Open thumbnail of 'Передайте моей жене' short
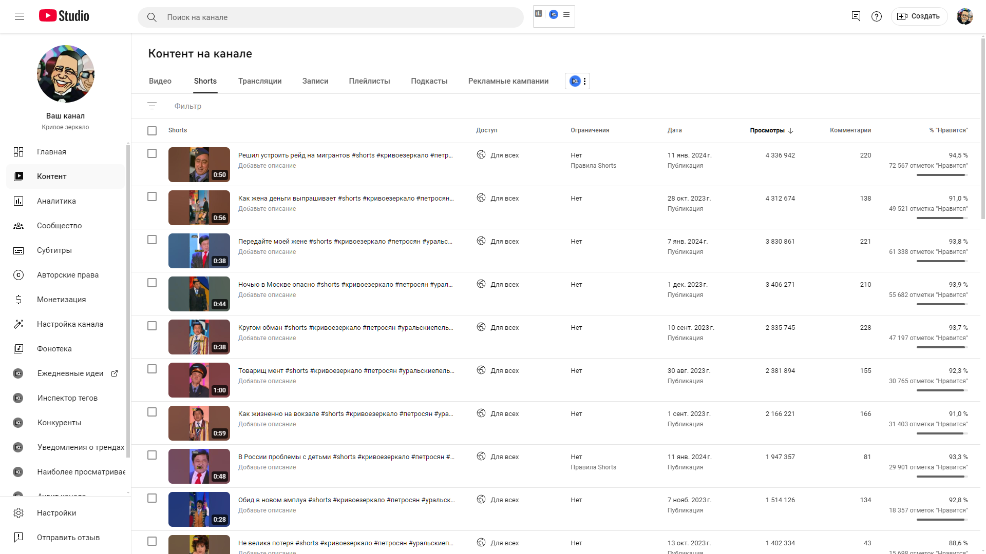Viewport: 986px width, 554px height. click(199, 251)
